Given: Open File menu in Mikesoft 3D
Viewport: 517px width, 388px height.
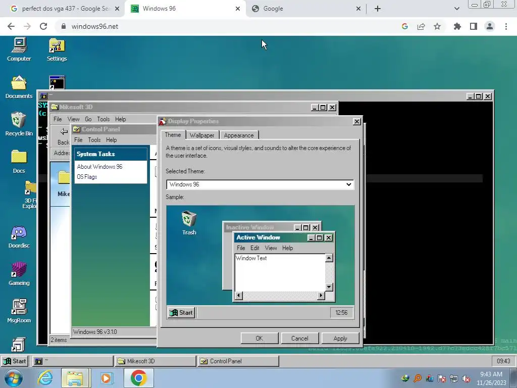Looking at the screenshot, I should coord(58,119).
